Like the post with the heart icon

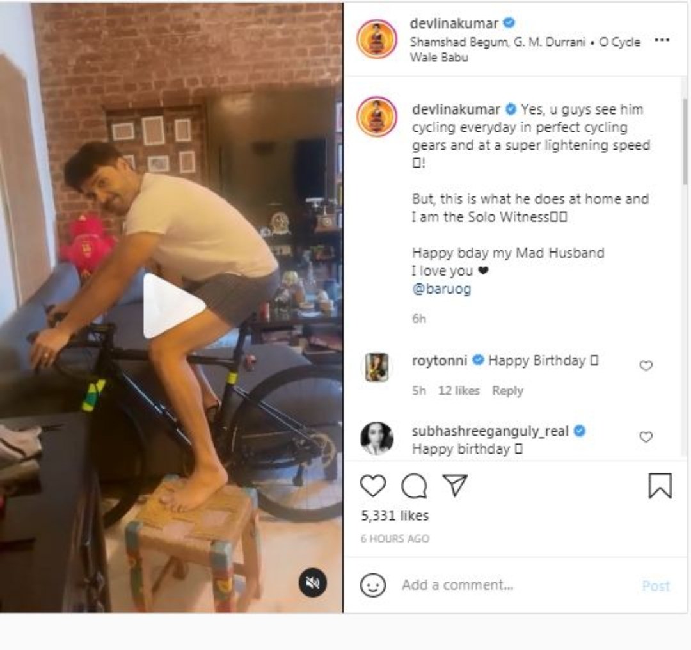pyautogui.click(x=373, y=486)
